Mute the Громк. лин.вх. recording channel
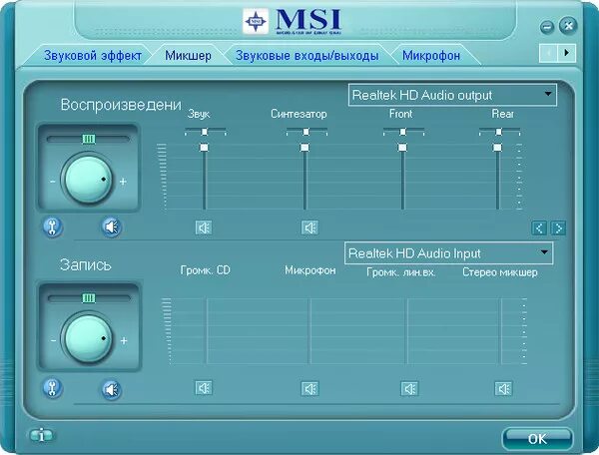This screenshot has height=455, width=599. tap(409, 389)
